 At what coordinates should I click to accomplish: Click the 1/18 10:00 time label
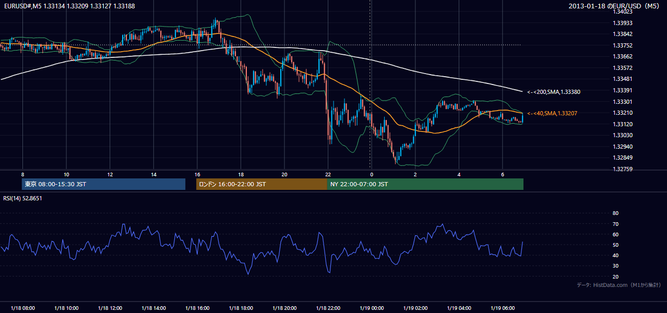point(66,308)
